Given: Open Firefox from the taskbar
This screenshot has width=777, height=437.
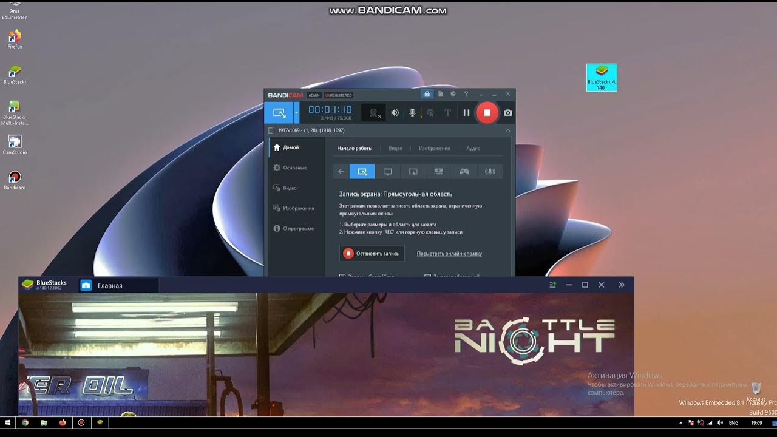Looking at the screenshot, I should point(63,422).
